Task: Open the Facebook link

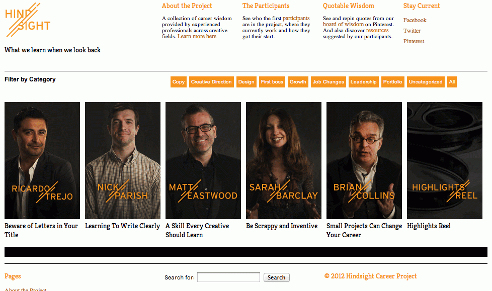Action: (415, 20)
